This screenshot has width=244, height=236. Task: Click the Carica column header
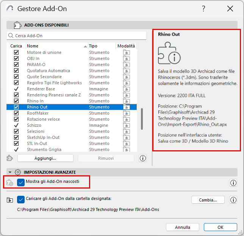pyautogui.click(x=16, y=46)
